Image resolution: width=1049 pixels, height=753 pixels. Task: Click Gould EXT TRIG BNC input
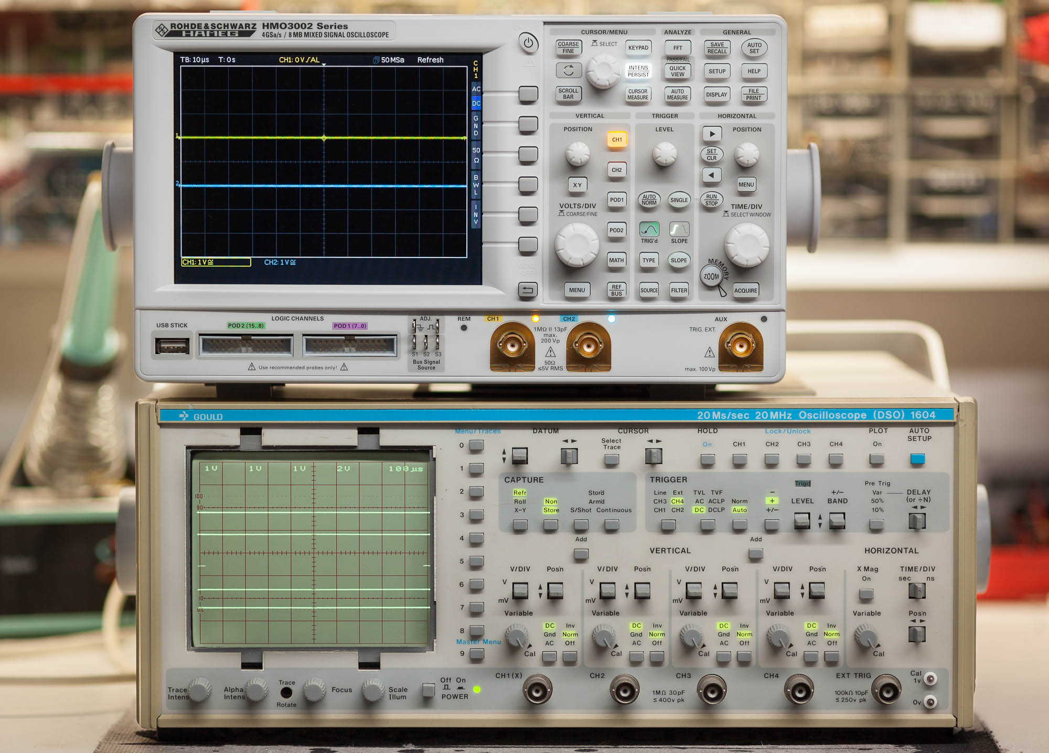(886, 689)
